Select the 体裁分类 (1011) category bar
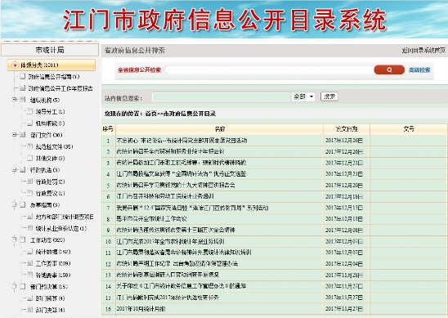The width and height of the screenshot is (448, 318). [x=52, y=65]
